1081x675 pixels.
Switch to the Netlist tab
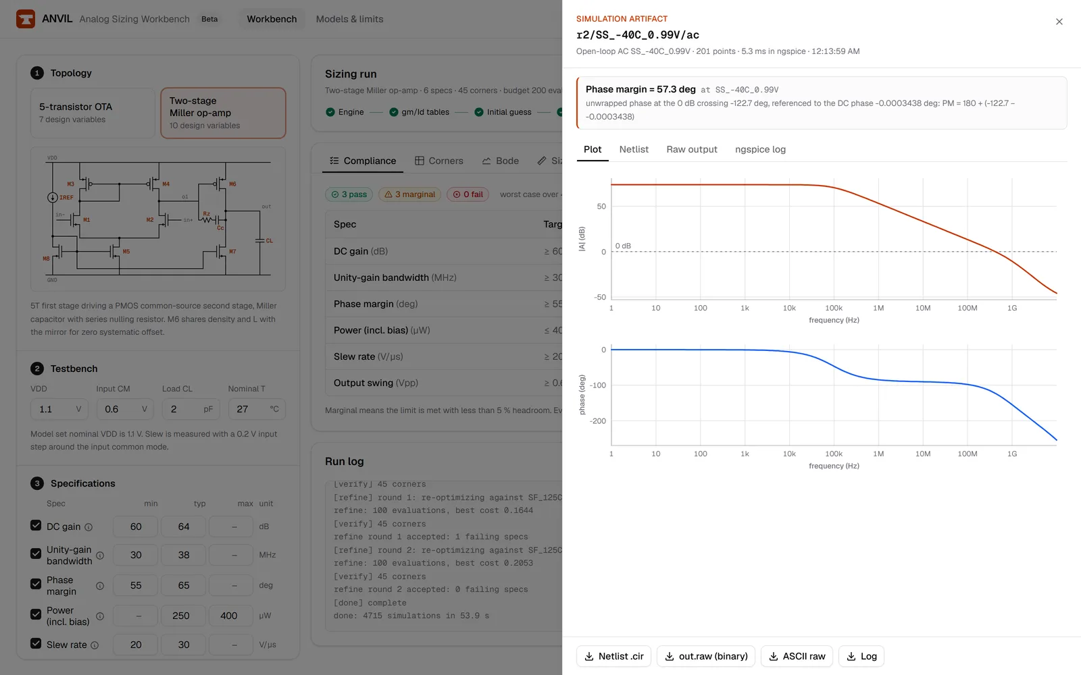[634, 149]
